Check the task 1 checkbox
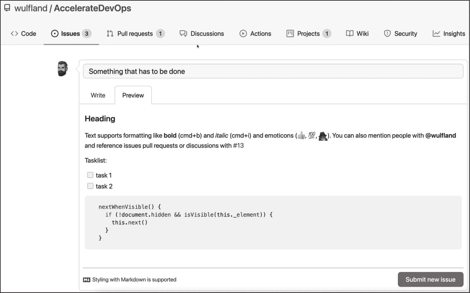This screenshot has height=293, width=470. (90, 175)
